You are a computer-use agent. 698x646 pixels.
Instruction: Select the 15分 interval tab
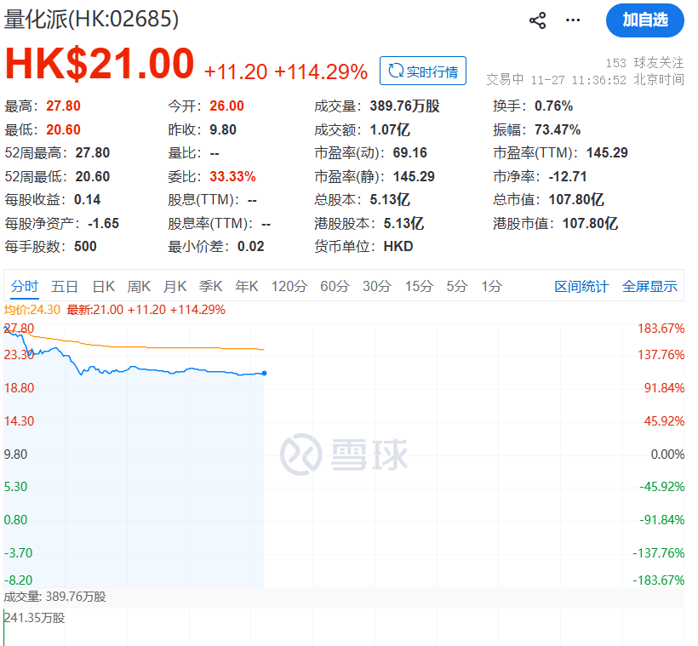pyautogui.click(x=418, y=286)
